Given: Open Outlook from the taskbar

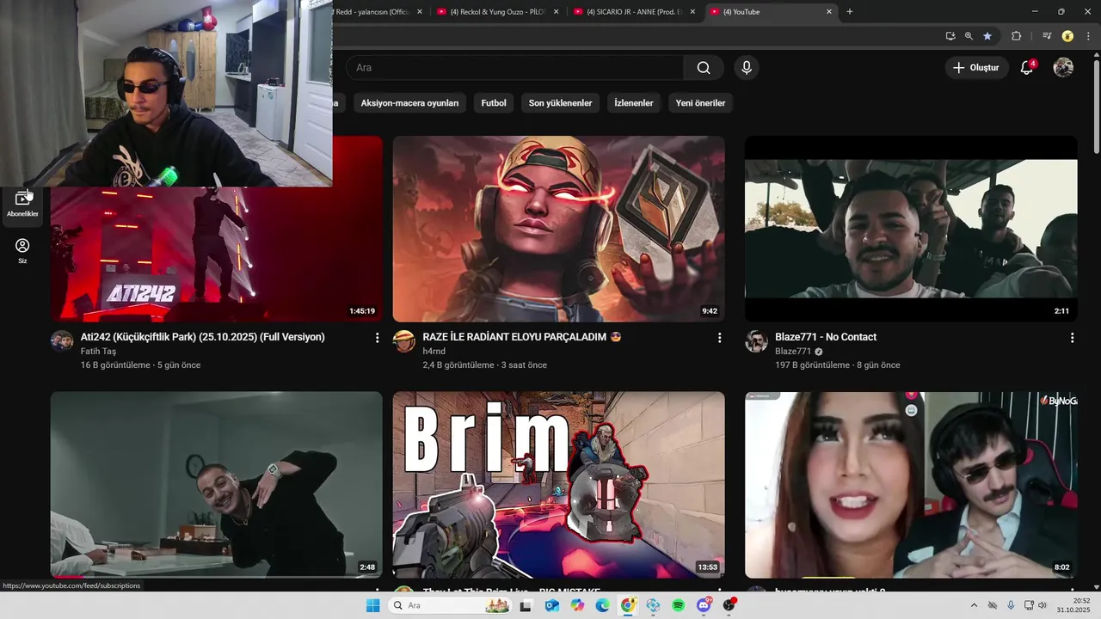Looking at the screenshot, I should click(551, 605).
